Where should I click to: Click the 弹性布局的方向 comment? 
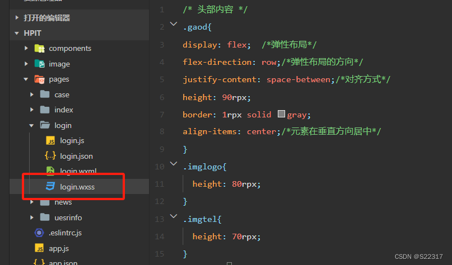[322, 62]
